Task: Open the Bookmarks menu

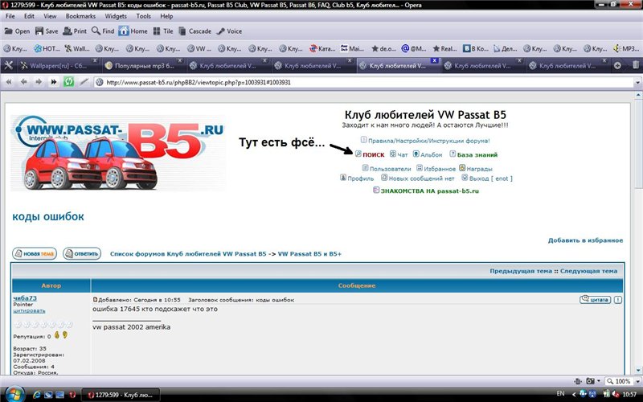Action: [80, 16]
